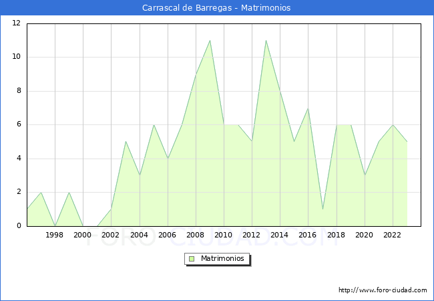This screenshot has width=434, height=301.
Task: Click the 2005 data point at 6
Action: (x=154, y=124)
